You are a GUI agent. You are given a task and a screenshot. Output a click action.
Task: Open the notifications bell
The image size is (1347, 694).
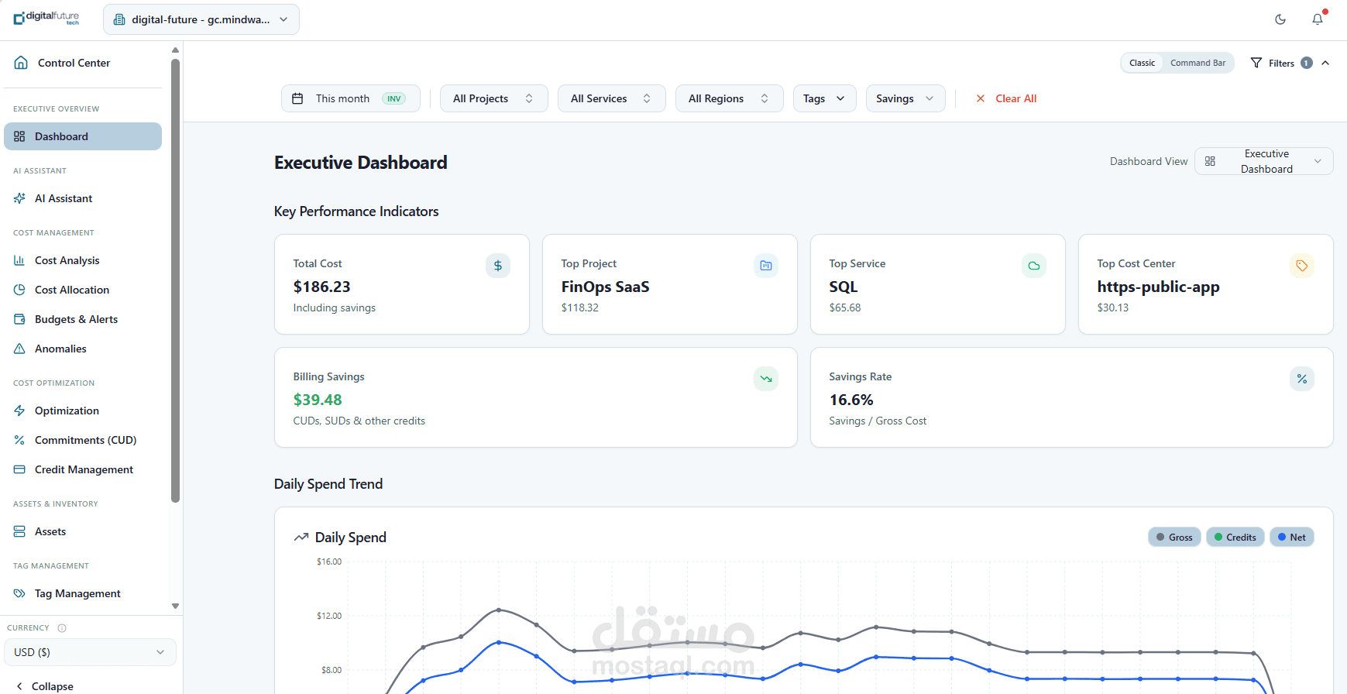(1318, 19)
